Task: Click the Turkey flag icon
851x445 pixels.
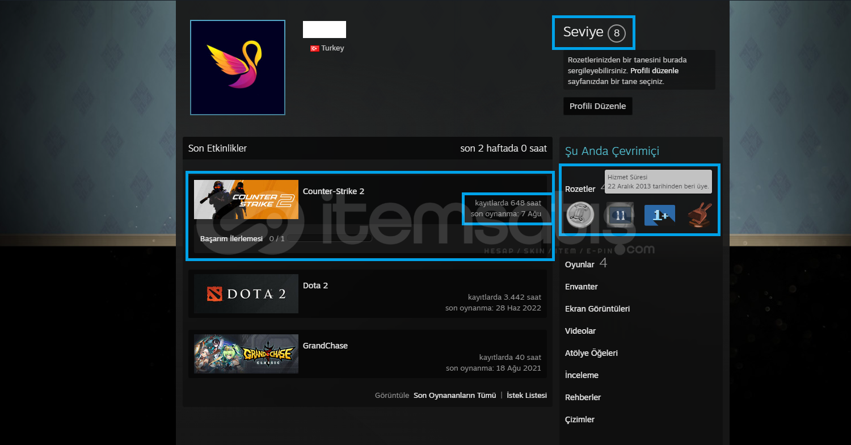Action: point(314,48)
